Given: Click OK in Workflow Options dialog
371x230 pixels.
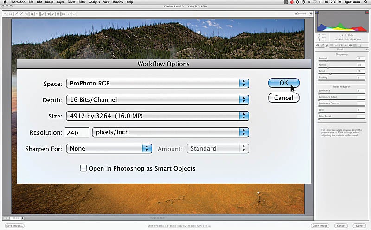Looking at the screenshot, I should pos(284,83).
